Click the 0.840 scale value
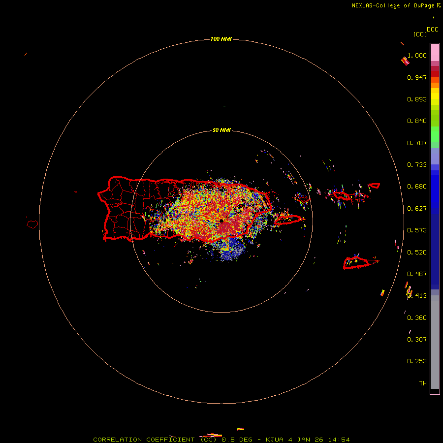The height and width of the screenshot is (443, 443). (x=417, y=121)
